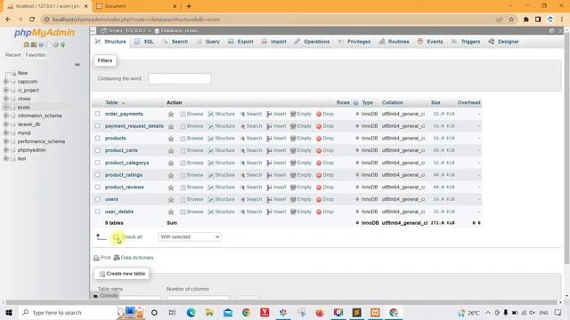Click New in the database tree

coord(22,73)
